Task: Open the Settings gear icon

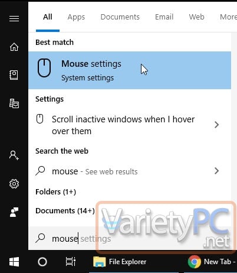Action: coord(14,184)
